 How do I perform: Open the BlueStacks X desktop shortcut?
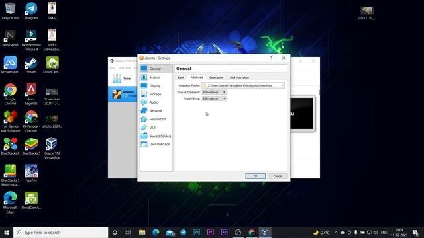point(11,146)
